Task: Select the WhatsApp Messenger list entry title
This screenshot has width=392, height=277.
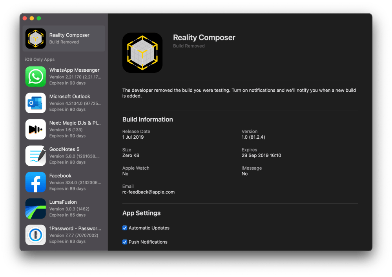Action: click(x=74, y=70)
